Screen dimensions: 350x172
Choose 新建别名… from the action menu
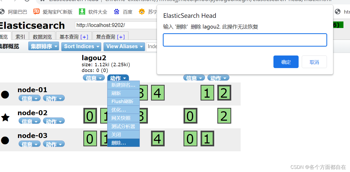[123, 85]
